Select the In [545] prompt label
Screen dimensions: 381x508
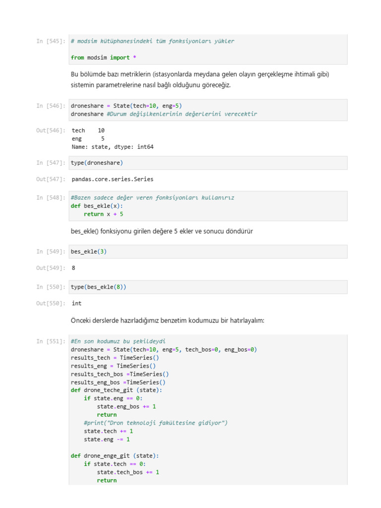51,41
